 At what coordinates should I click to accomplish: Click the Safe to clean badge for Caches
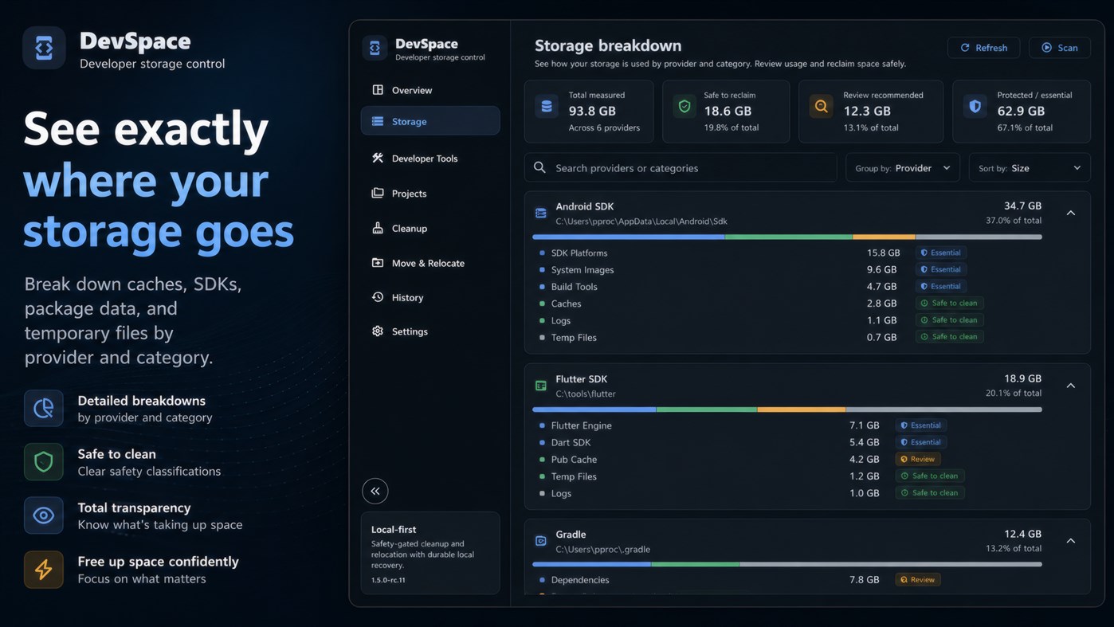[949, 303]
